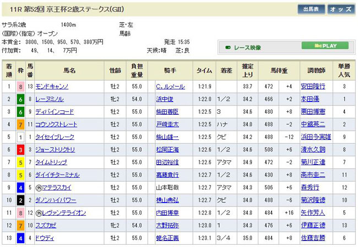Click pink frame badge 8 for モンドキャンノ
The width and height of the screenshot is (358, 247).
click(x=21, y=87)
